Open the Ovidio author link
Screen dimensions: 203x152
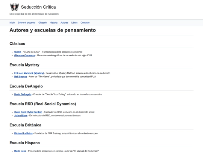pos(18,52)
